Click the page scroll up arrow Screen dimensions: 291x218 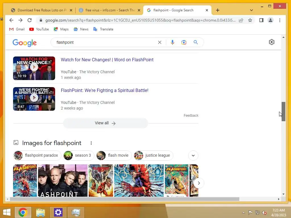[283, 37]
